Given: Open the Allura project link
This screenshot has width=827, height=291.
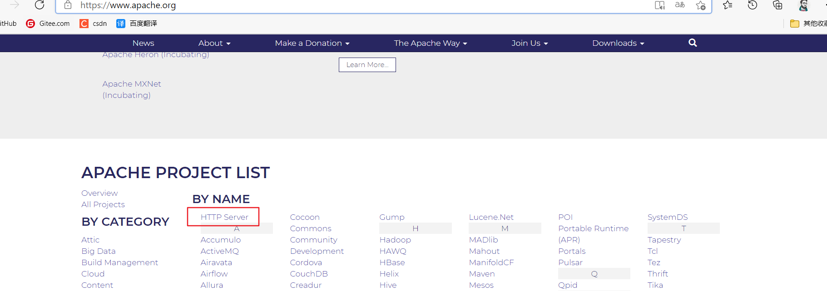Looking at the screenshot, I should 212,285.
